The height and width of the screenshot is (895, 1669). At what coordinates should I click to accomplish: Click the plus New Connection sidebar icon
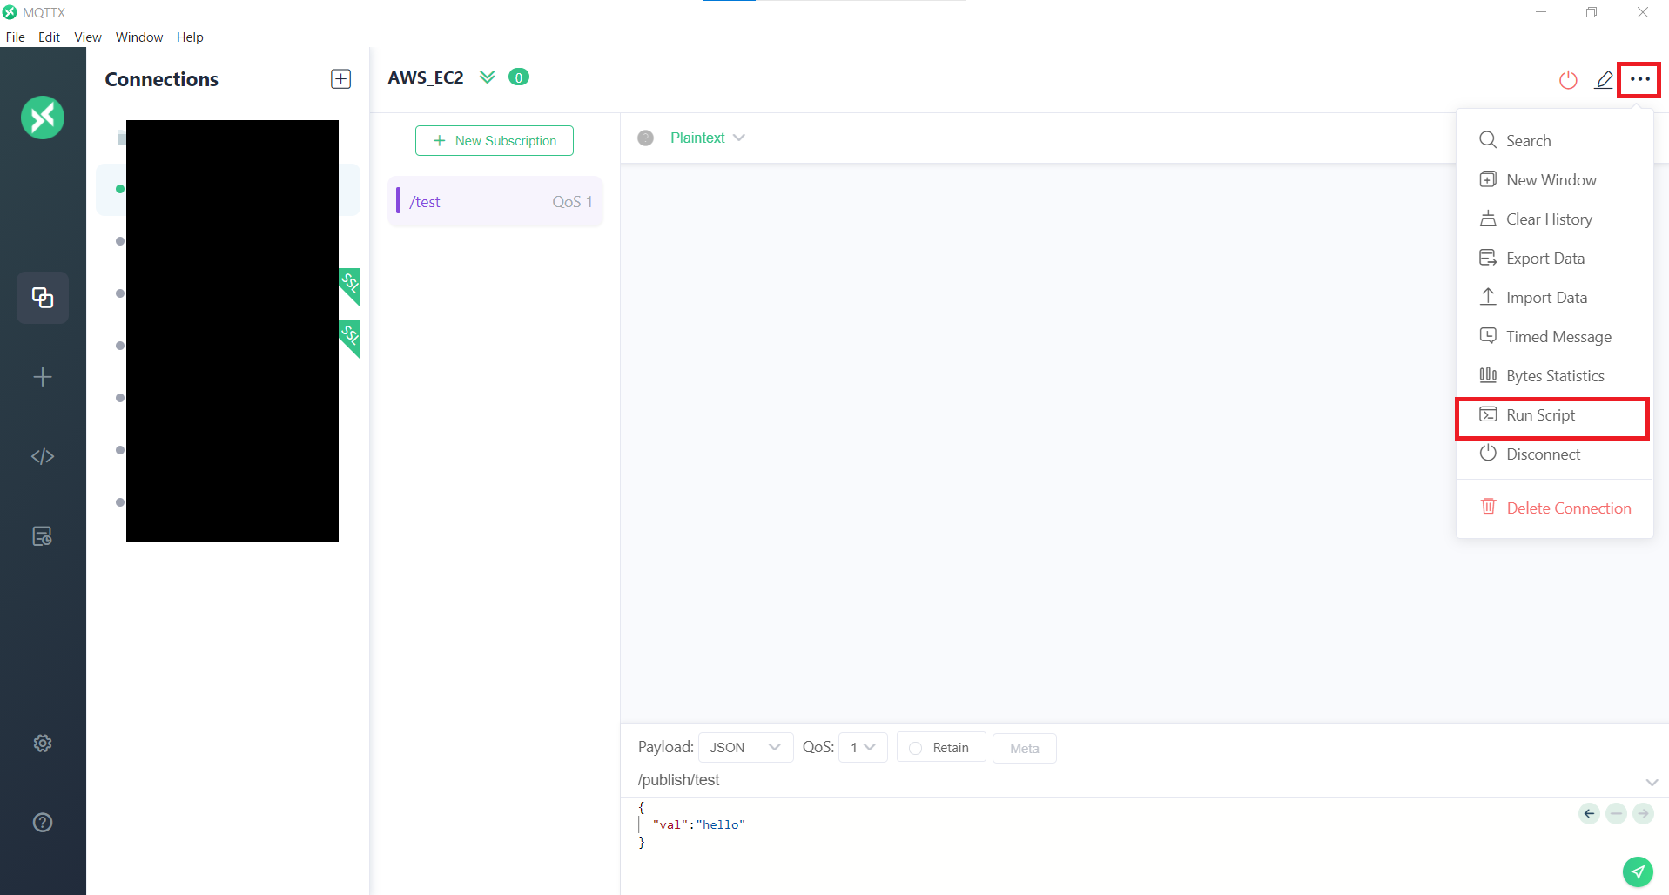pos(43,377)
